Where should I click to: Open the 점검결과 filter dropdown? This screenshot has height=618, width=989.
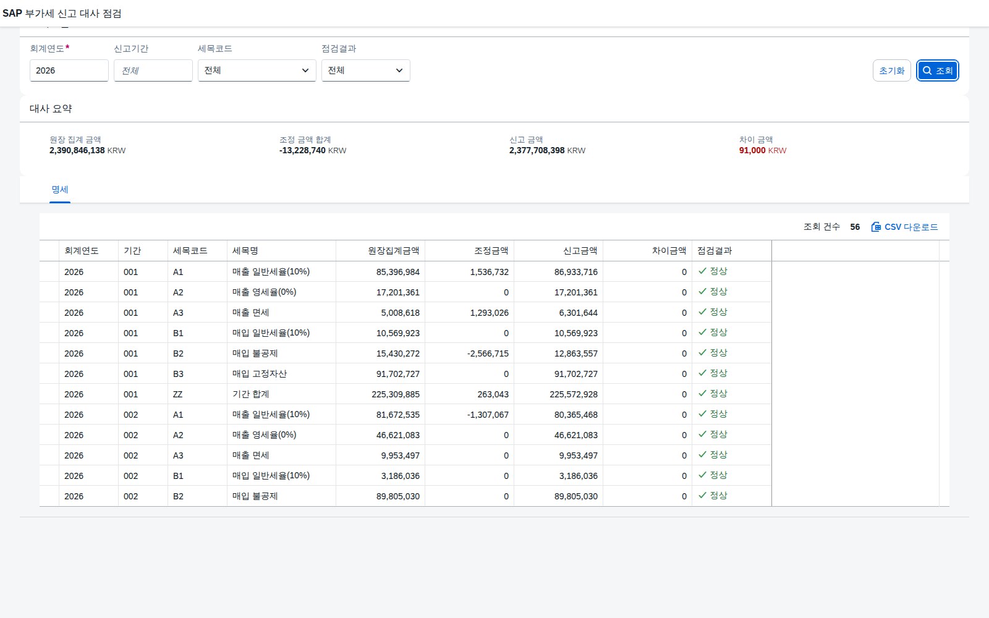pos(365,70)
